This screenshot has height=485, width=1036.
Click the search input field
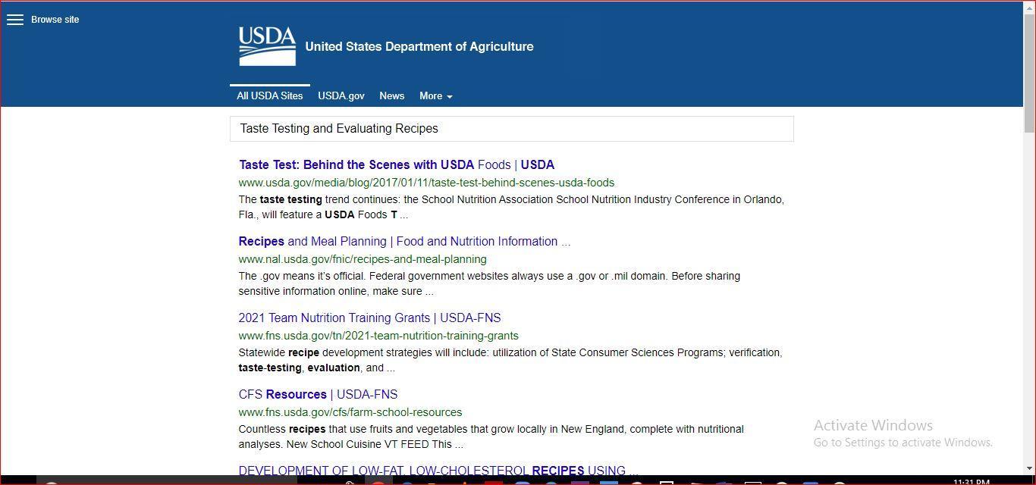tap(512, 129)
